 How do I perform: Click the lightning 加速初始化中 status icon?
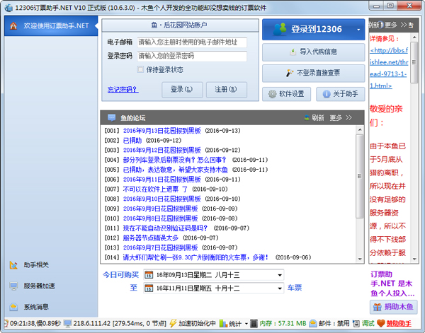pos(173,323)
